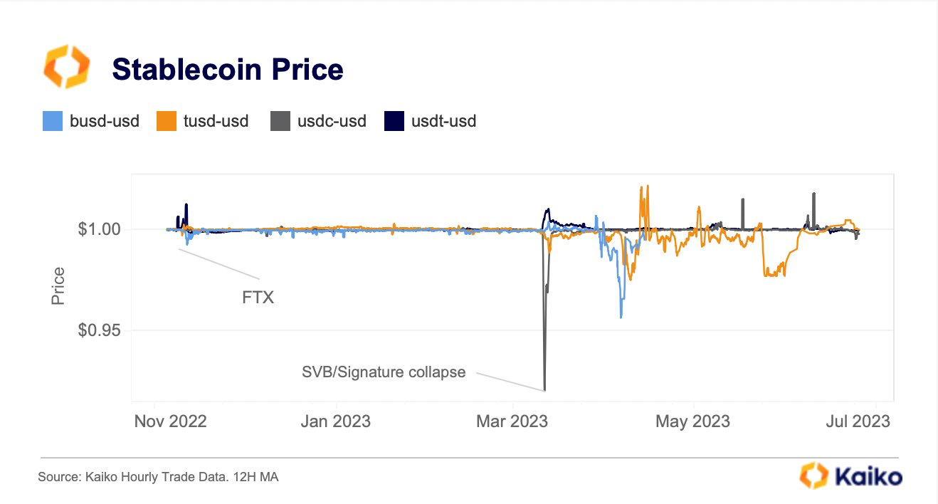The width and height of the screenshot is (938, 504).
Task: Click the dark navy usdt-usd legend swatch
Action: click(x=394, y=122)
